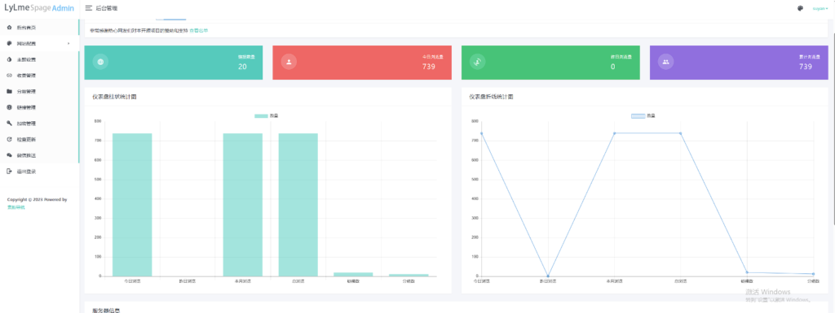Toggle the sidebar with the hamburger icon

coord(89,8)
